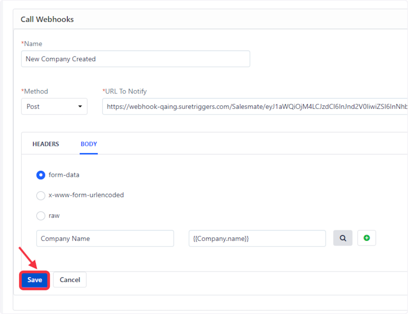Select the raw body radio button
Screen dimensions: 408x314
(41, 216)
